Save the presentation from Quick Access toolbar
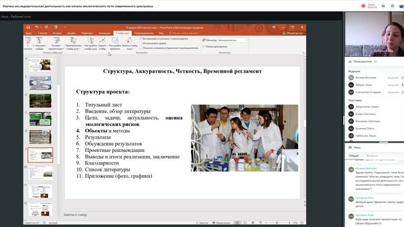 (x=28, y=27)
